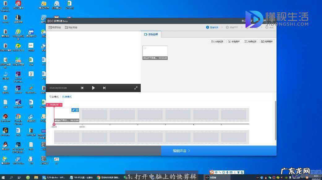Create a new project via 新建项目

click(55, 27)
